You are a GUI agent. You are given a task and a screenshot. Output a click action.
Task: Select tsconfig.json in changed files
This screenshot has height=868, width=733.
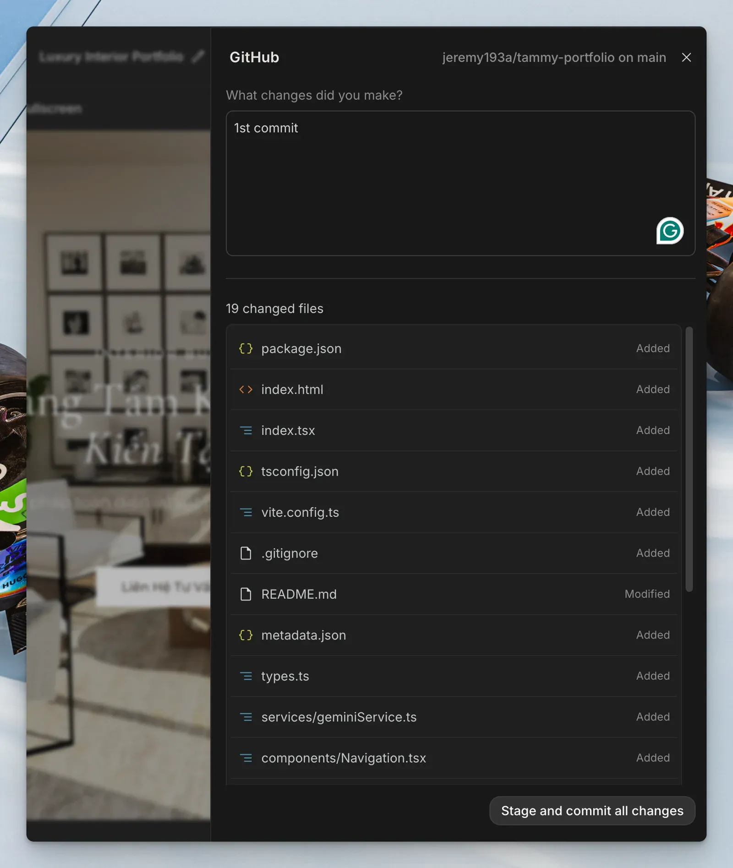[300, 472]
